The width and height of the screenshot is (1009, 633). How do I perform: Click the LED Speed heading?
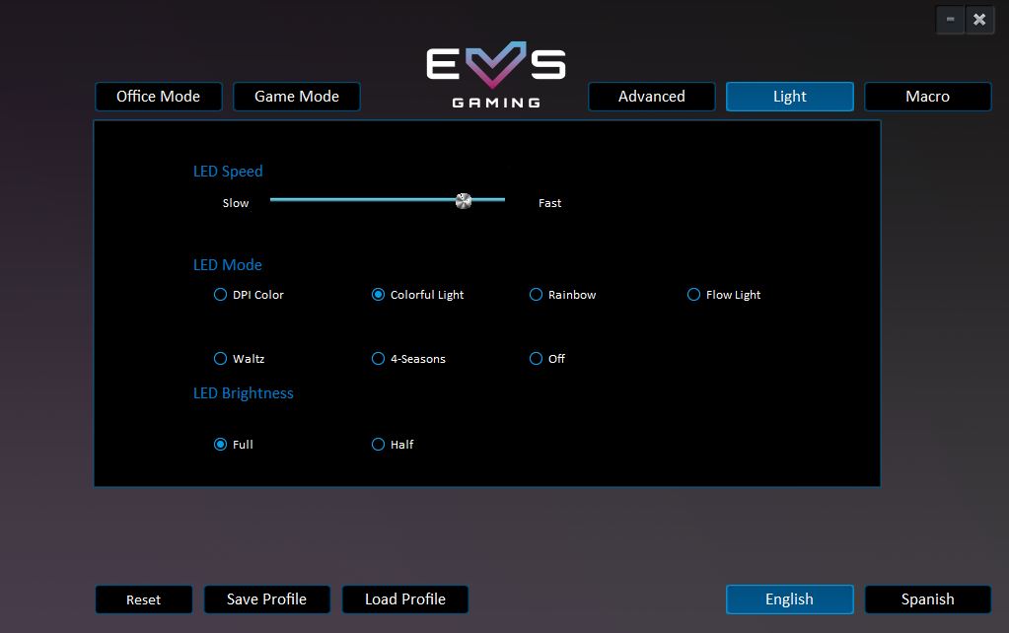click(x=228, y=172)
